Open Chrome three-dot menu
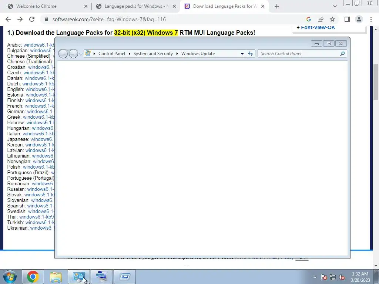The width and height of the screenshot is (379, 284). [x=371, y=19]
